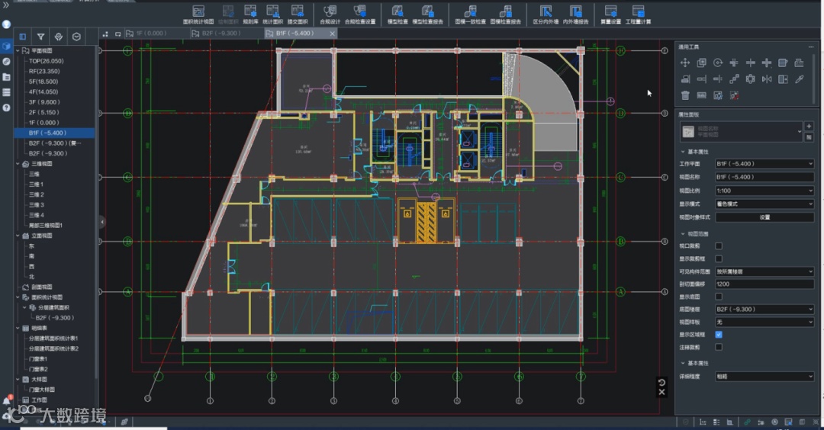Click the refresh icon at canvas bottom right
824x430 pixels.
click(x=661, y=382)
